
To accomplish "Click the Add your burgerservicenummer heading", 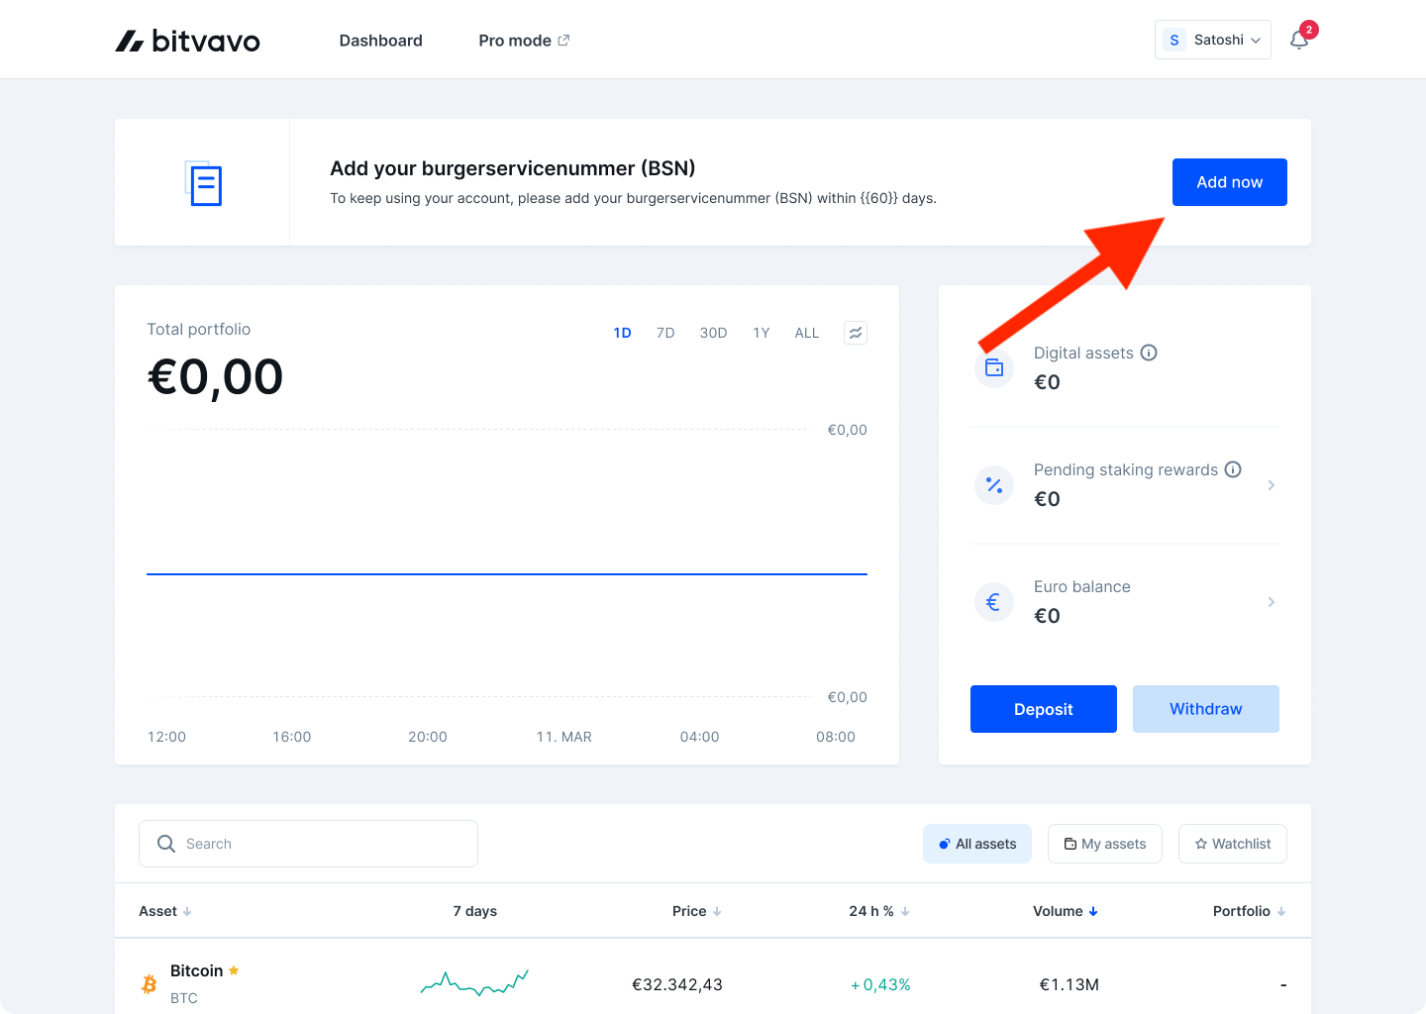I will tap(513, 168).
